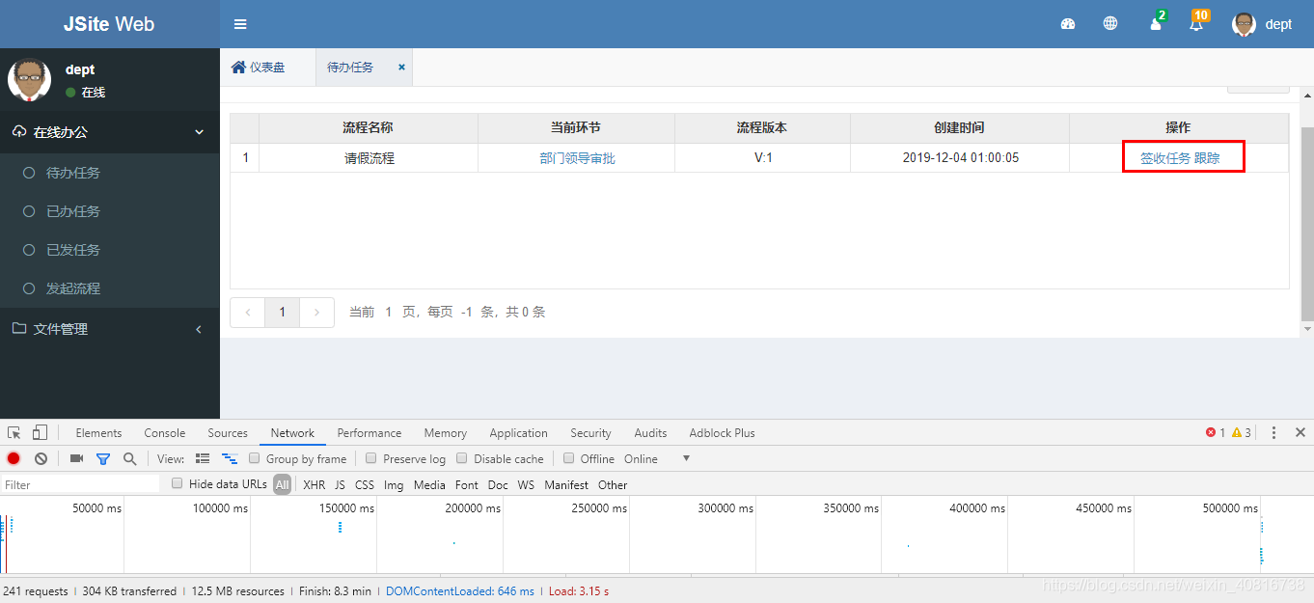Switch to DevTools Elements tab
The width and height of the screenshot is (1314, 603).
[x=98, y=433]
